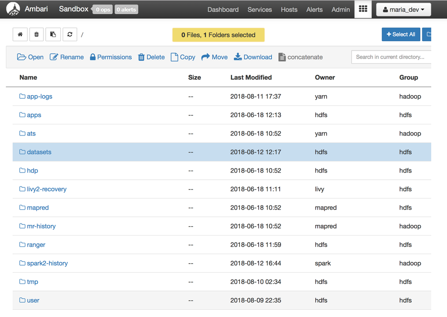Open the Admin menu

[341, 10]
